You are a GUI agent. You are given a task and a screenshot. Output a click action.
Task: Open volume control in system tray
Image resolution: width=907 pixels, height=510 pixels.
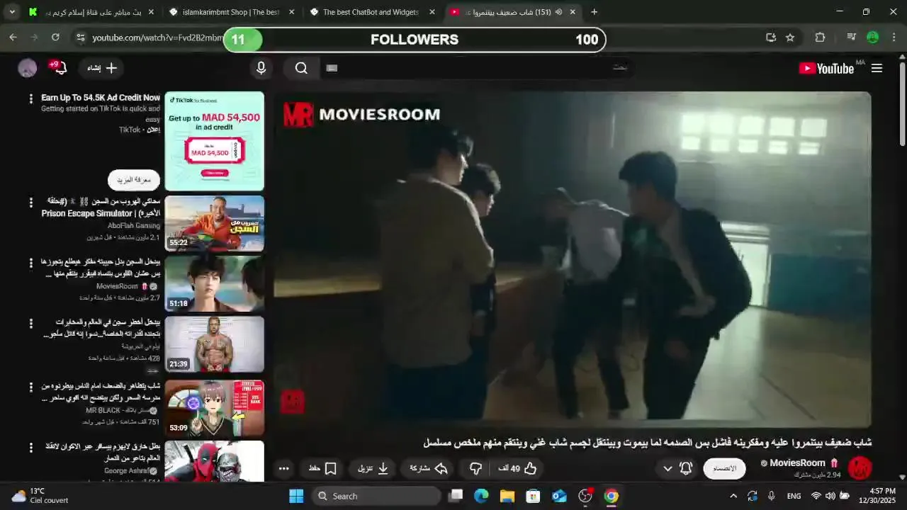pos(830,496)
